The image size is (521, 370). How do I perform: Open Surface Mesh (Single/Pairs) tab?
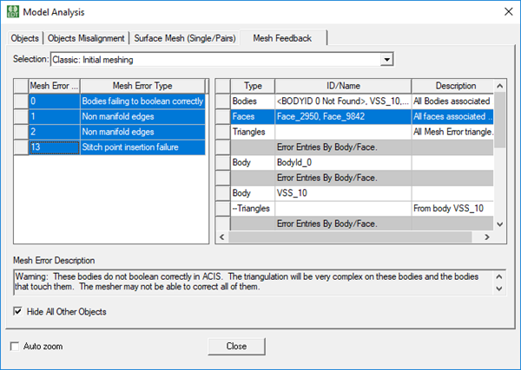[185, 38]
